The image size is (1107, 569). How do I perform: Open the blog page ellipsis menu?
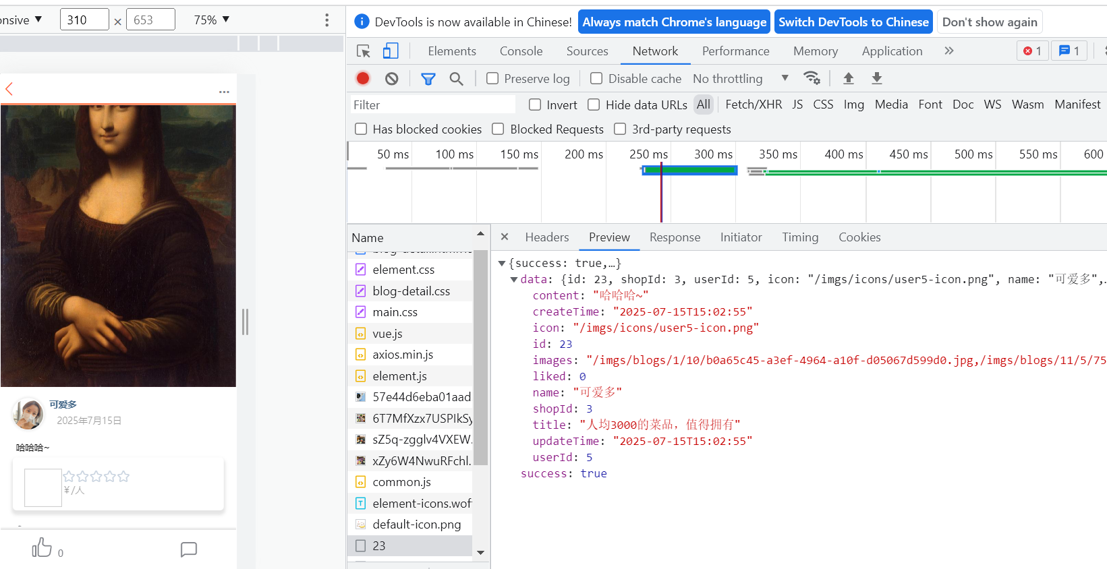click(x=224, y=92)
